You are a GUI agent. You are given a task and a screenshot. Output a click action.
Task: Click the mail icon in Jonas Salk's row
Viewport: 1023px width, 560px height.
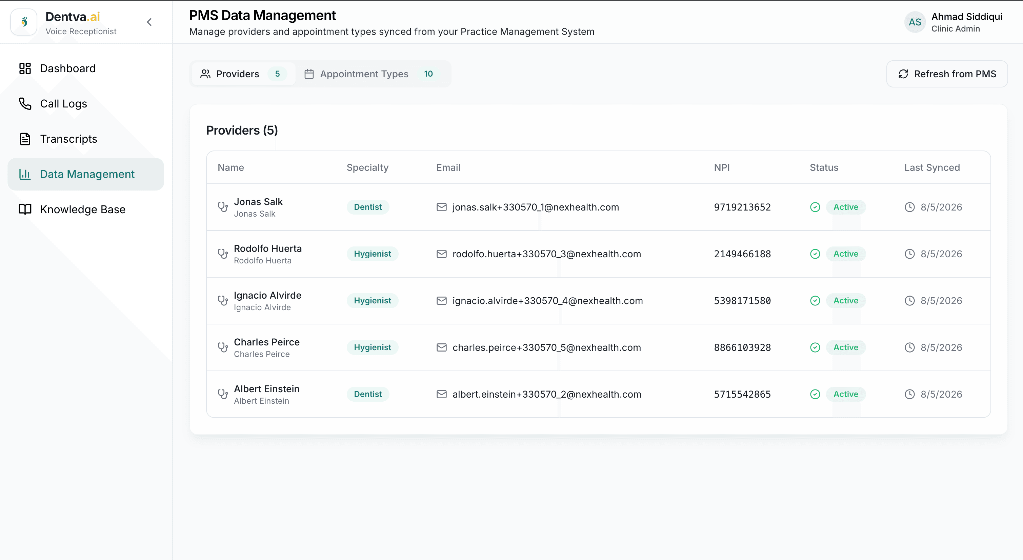[x=442, y=207]
